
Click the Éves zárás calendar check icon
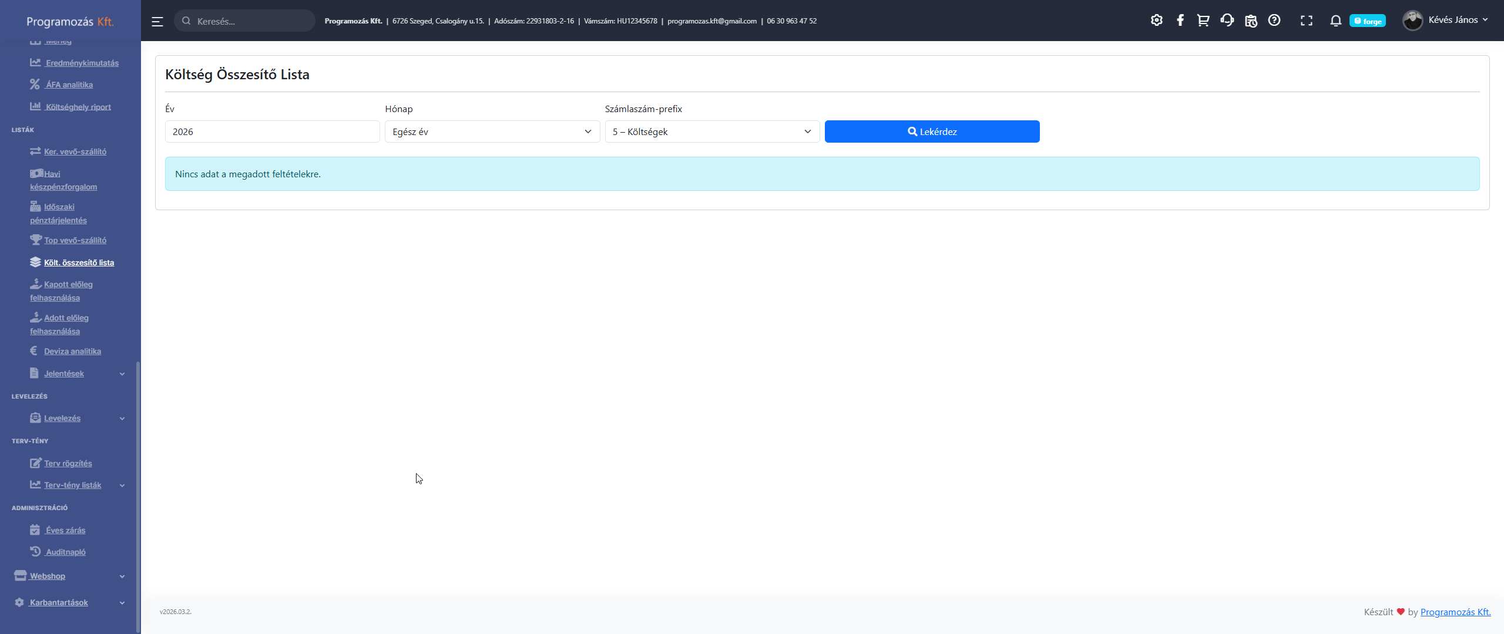pos(35,530)
